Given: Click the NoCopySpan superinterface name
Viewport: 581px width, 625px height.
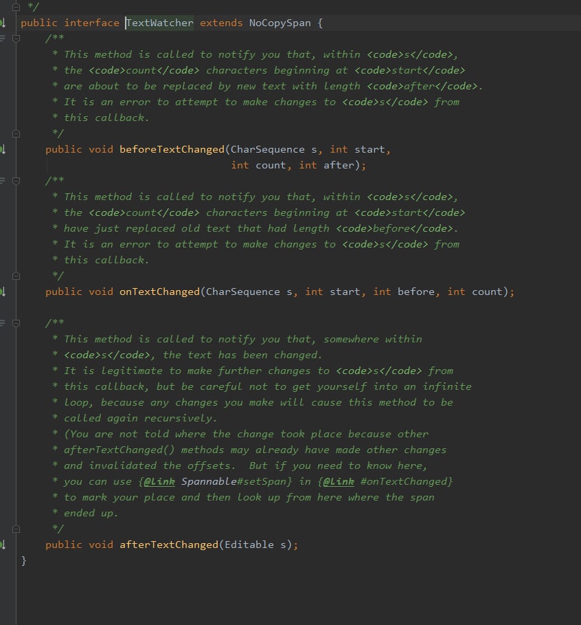Looking at the screenshot, I should [280, 23].
